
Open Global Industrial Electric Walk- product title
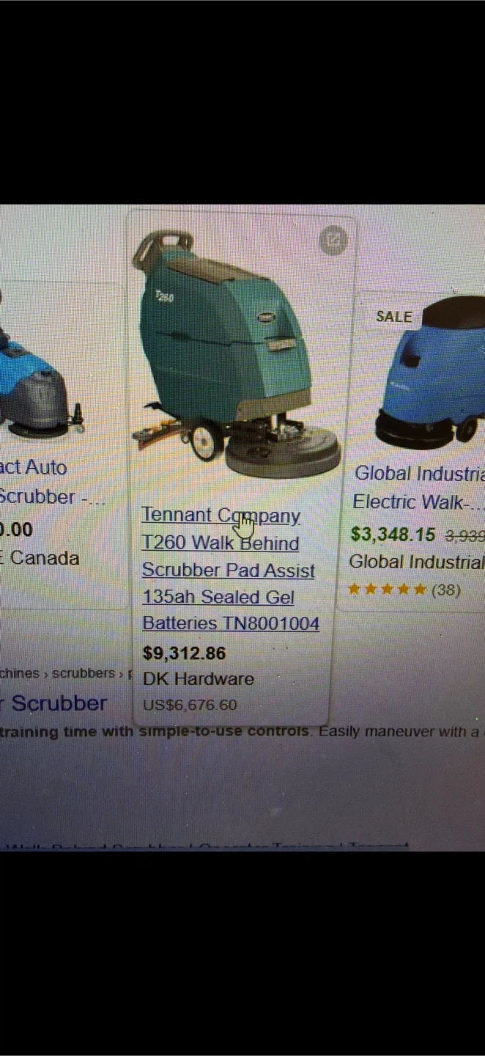click(419, 488)
